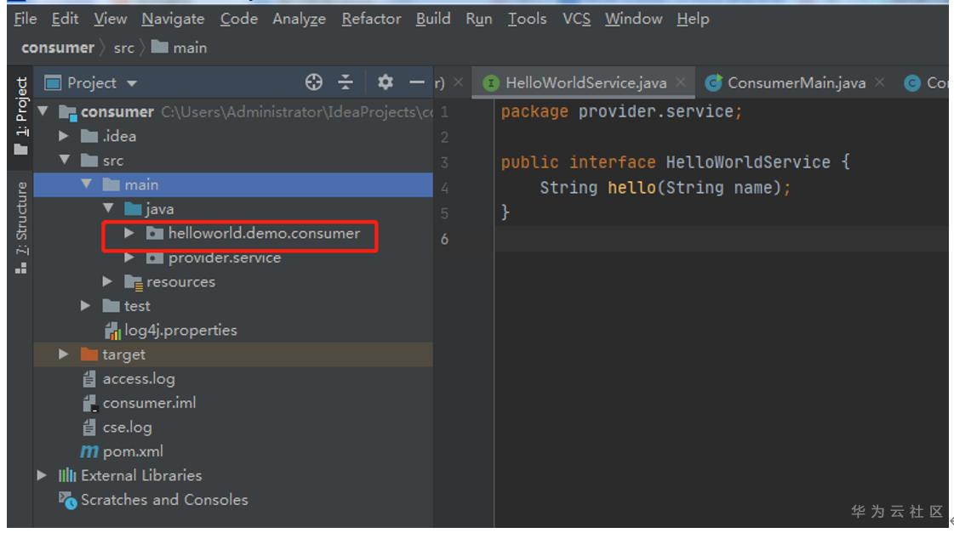
Task: Click the Scratches and Consoles icon
Action: [67, 500]
